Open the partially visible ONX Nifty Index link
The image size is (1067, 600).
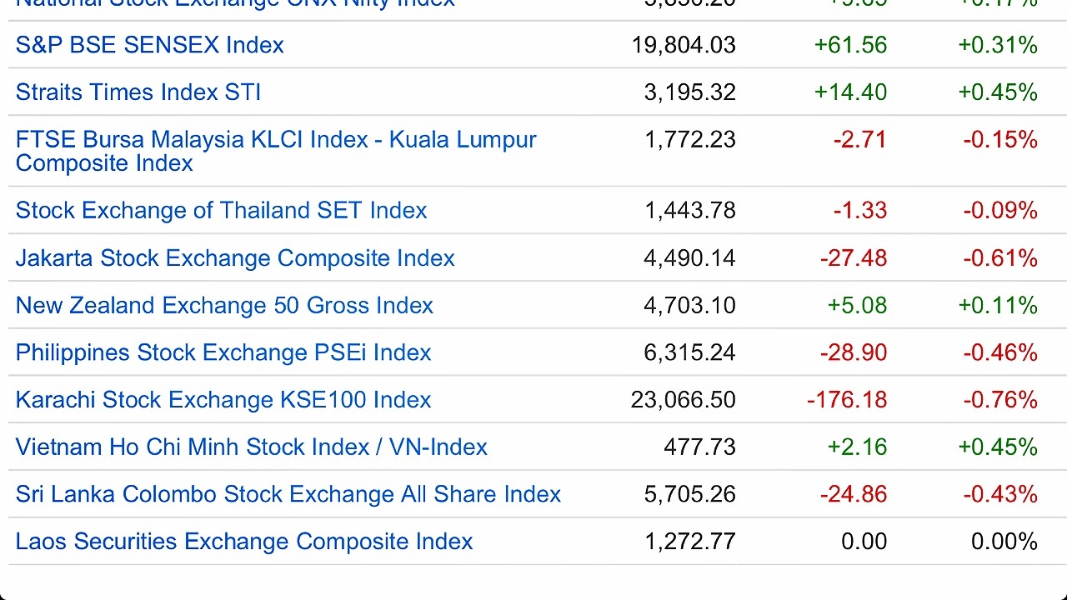click(x=235, y=3)
